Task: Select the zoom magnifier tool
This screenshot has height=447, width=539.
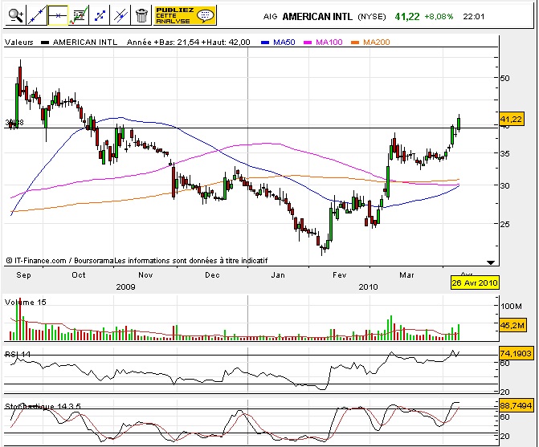Action: coord(16,15)
